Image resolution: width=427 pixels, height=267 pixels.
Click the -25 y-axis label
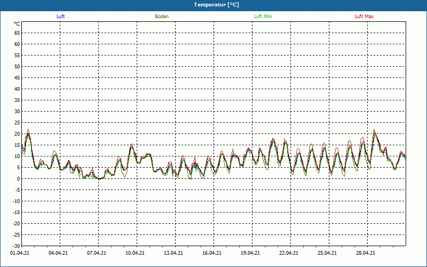pos(17,235)
